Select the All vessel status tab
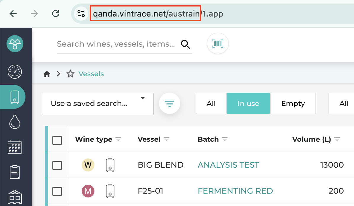Screen dimensions: 354x206 tap(211, 103)
